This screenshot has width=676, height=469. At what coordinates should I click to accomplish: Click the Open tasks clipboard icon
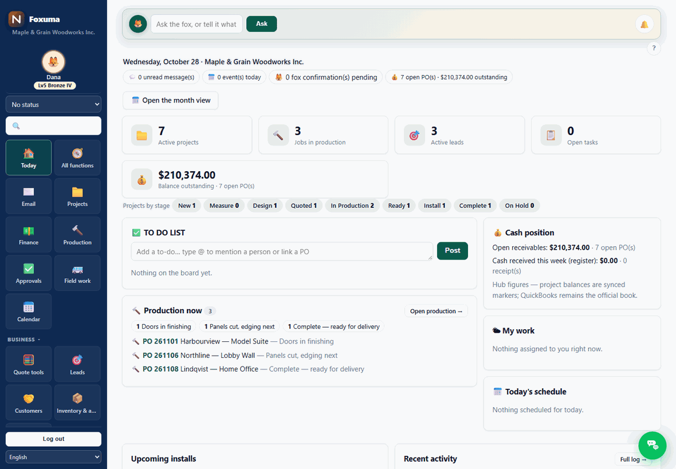pos(551,135)
